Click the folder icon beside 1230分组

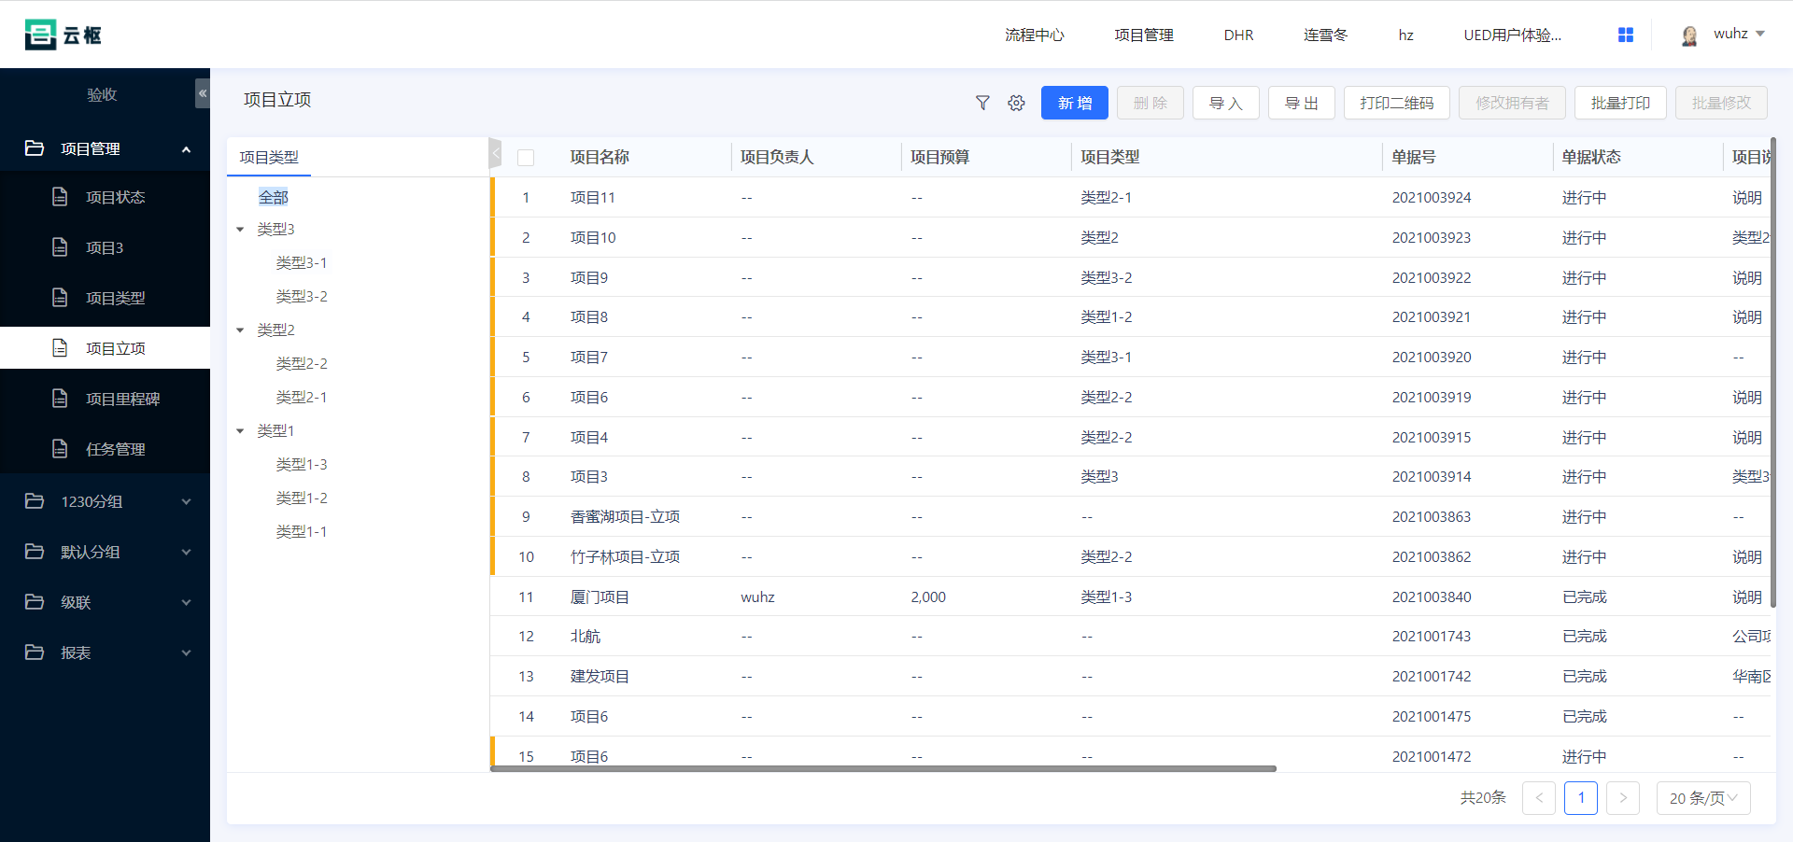coord(35,500)
